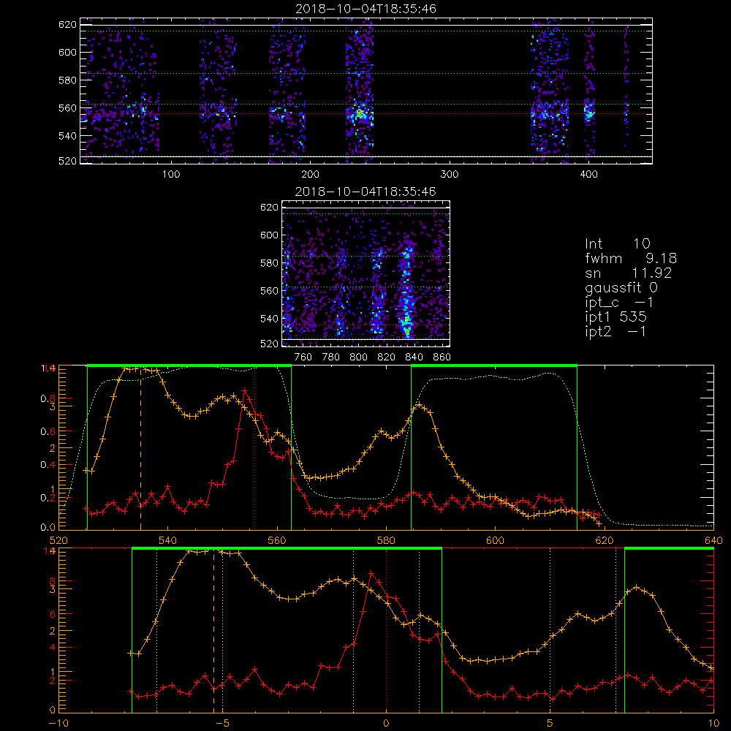
Task: Click the x-axis label -5 on bottom plot
Action: [223, 724]
